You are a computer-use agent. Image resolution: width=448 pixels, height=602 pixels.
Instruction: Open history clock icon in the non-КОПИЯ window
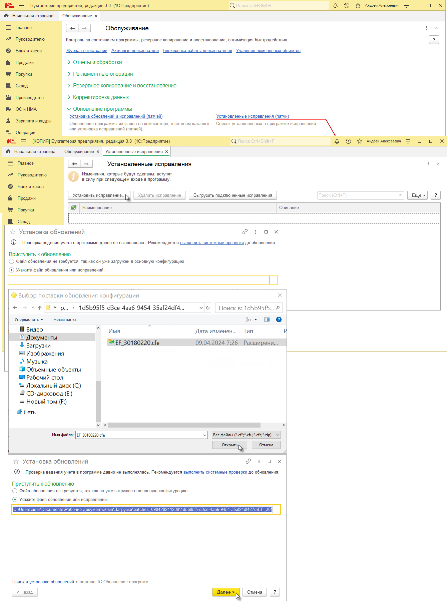[347, 5]
